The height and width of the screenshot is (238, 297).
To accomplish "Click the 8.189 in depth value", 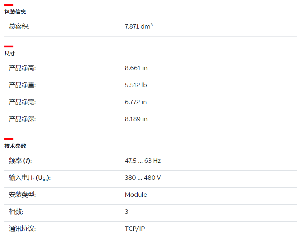I will pos(136,119).
